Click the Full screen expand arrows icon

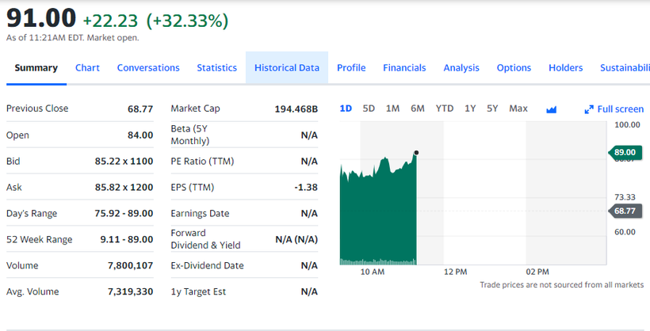click(x=589, y=109)
